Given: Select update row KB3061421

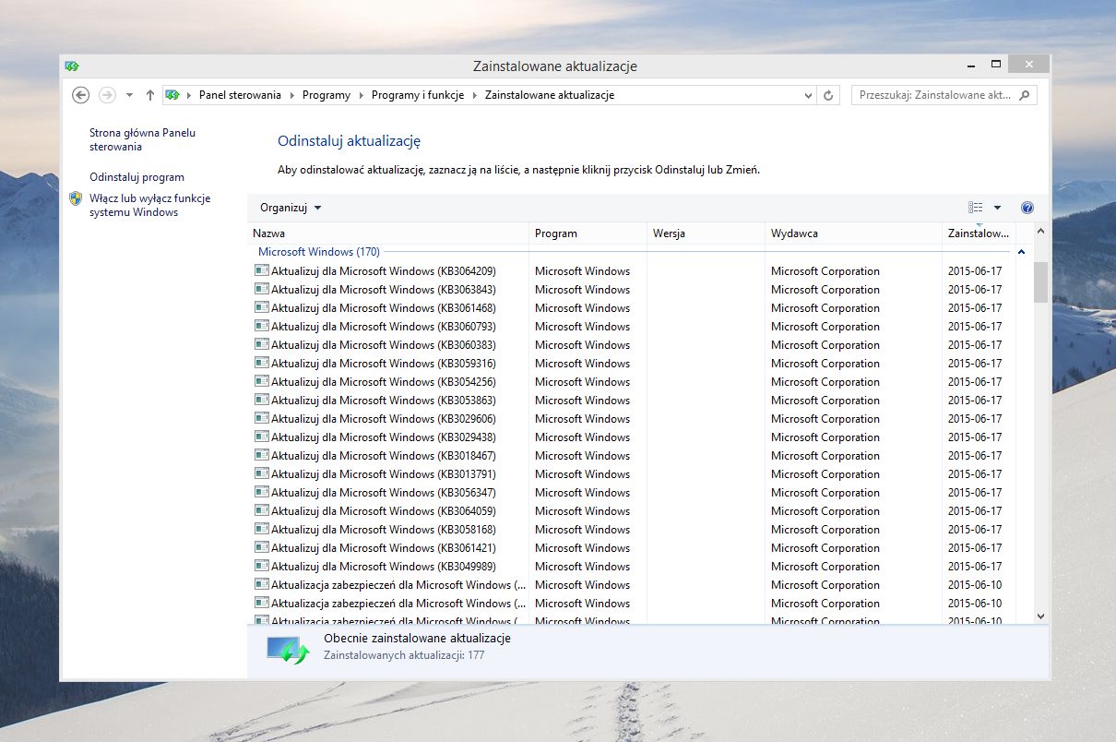Looking at the screenshot, I should pyautogui.click(x=633, y=548).
